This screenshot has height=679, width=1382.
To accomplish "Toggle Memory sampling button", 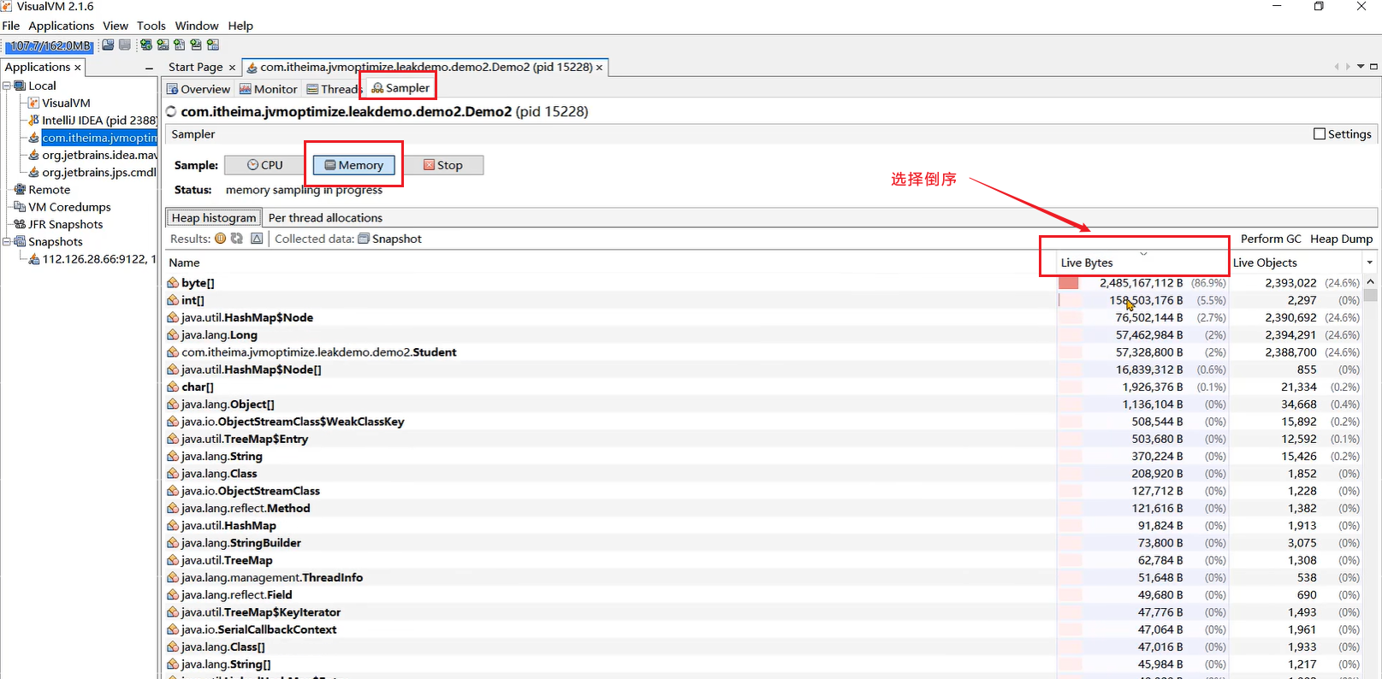I will [353, 165].
